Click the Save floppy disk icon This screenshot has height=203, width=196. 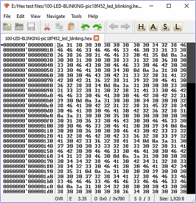pos(31,27)
